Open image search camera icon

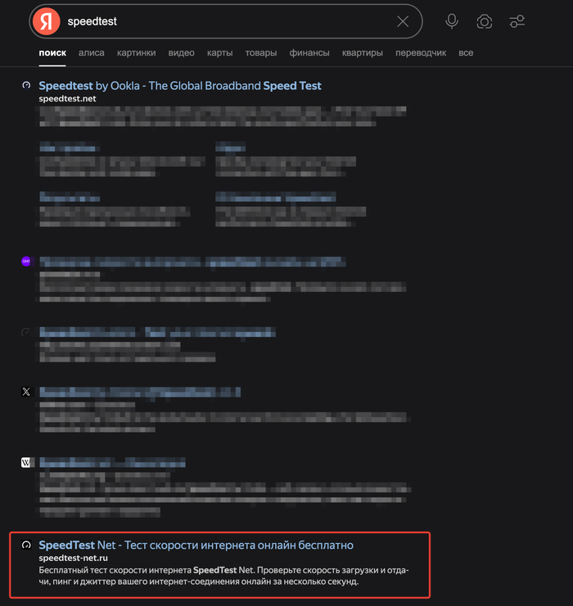(485, 21)
